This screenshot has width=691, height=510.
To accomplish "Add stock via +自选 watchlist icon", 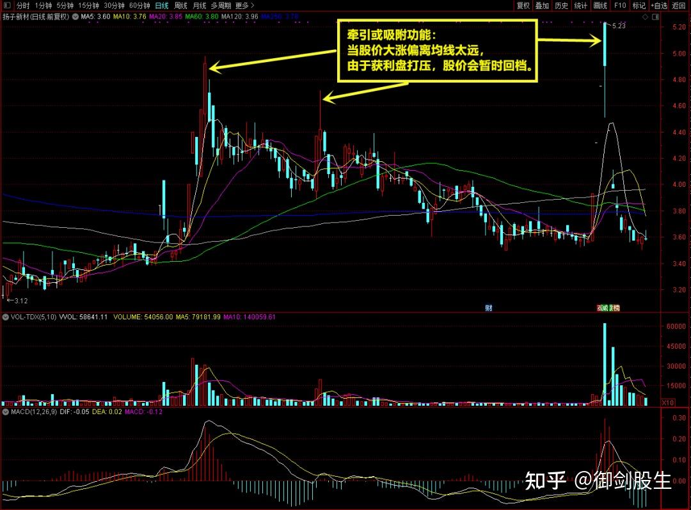I will [659, 5].
